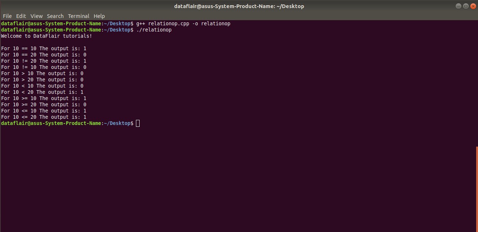Open the Help menu
Viewport: 478px width, 232px height.
[99, 16]
